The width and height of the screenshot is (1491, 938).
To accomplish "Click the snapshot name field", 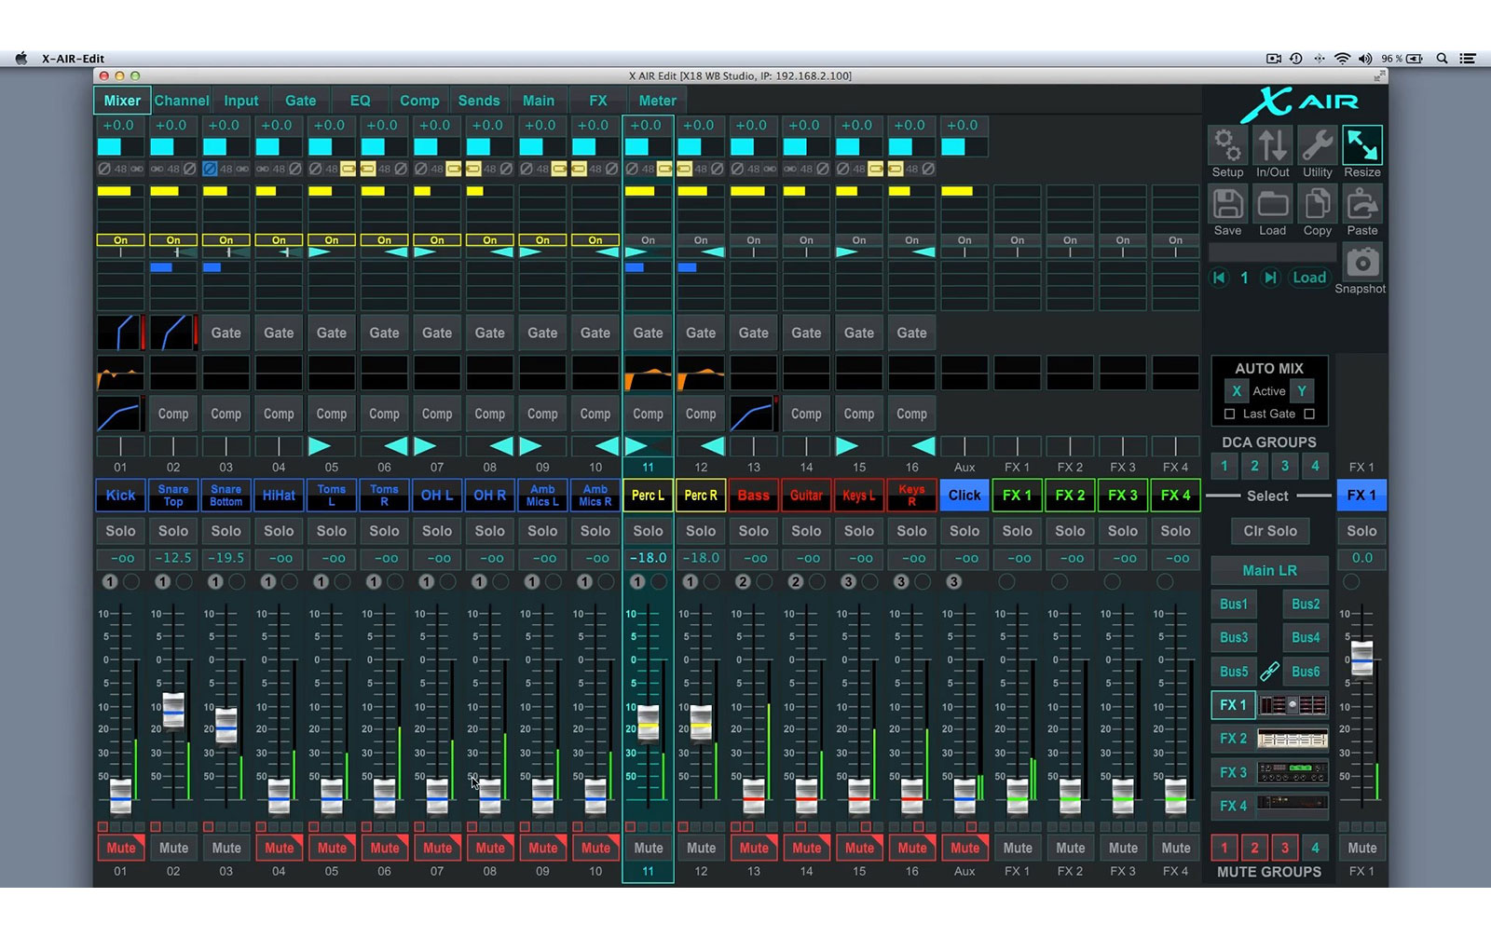I will coord(1272,252).
